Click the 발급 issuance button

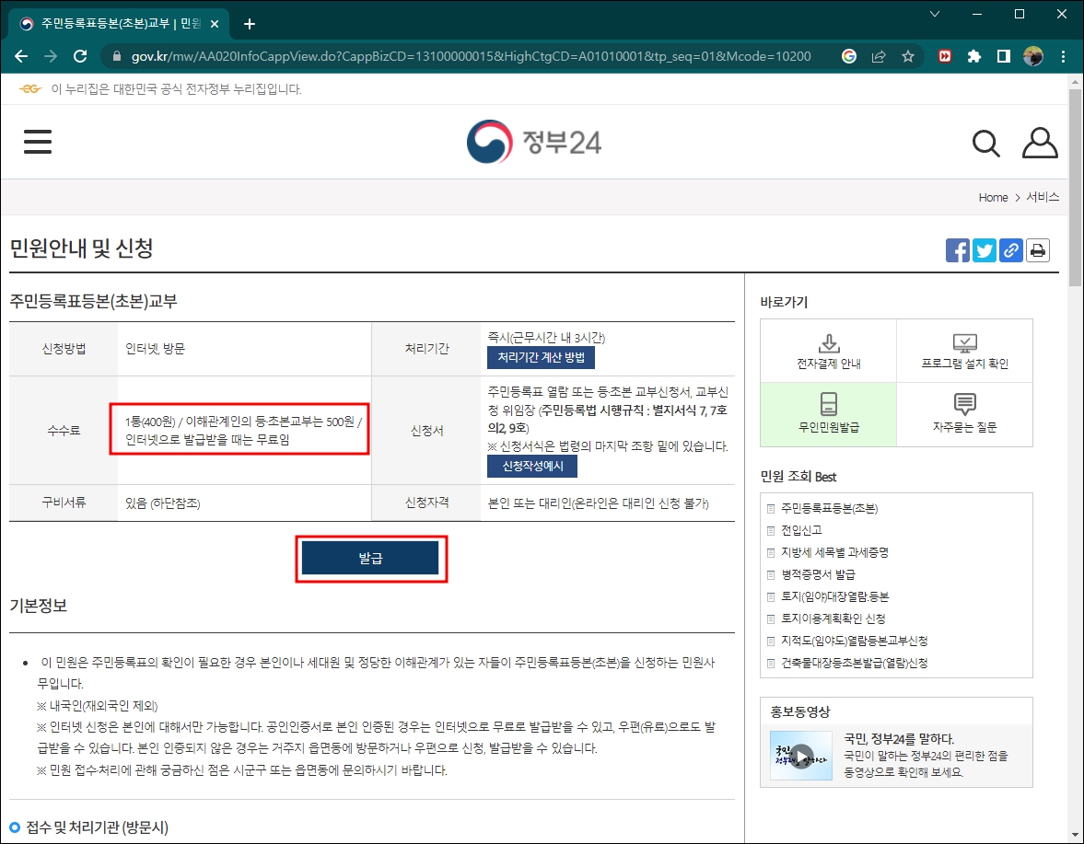(371, 559)
